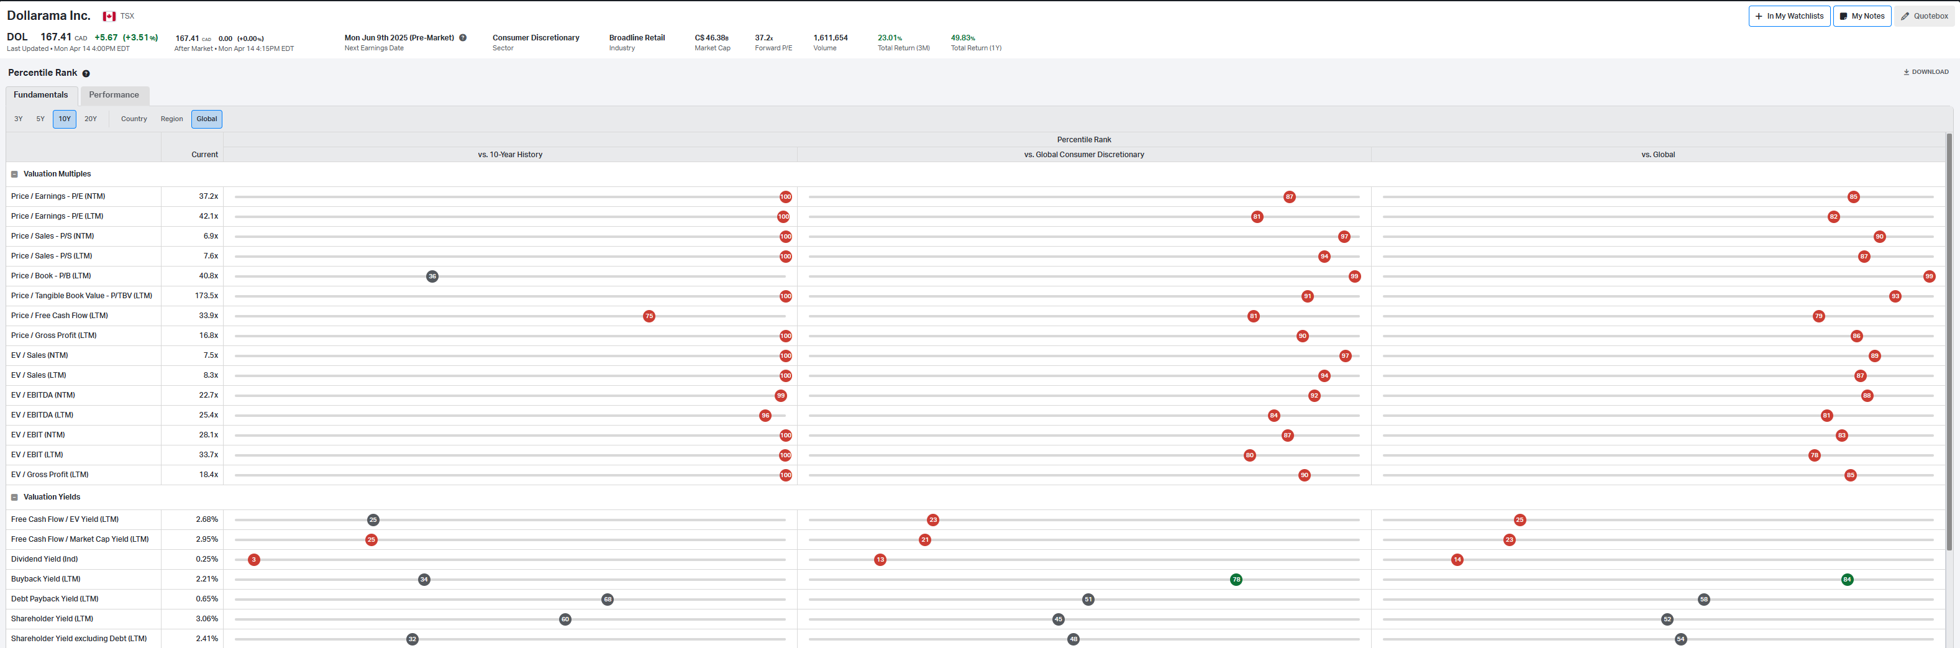Image resolution: width=1960 pixels, height=648 pixels.
Task: Click the Canadian flag icon next to TSX
Action: click(x=109, y=16)
